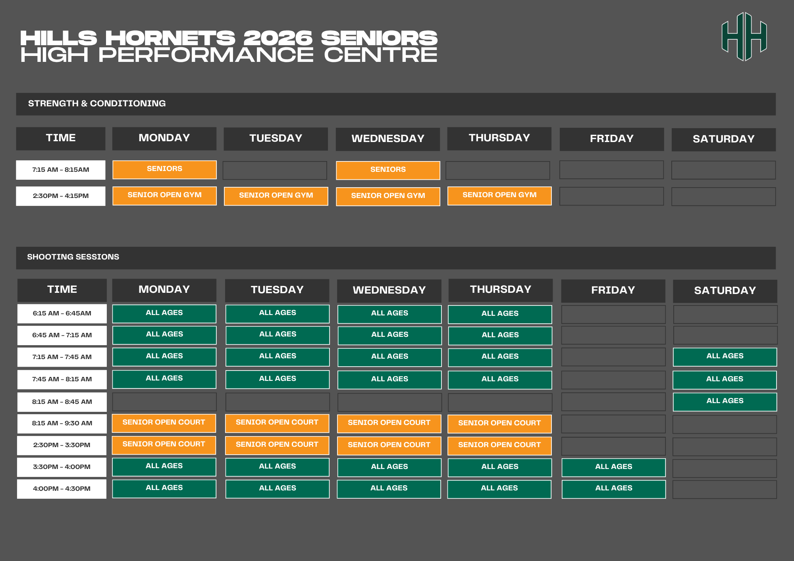The height and width of the screenshot is (561, 794).
Task: Select Tuesday Senior Open Gym block
Action: click(276, 196)
